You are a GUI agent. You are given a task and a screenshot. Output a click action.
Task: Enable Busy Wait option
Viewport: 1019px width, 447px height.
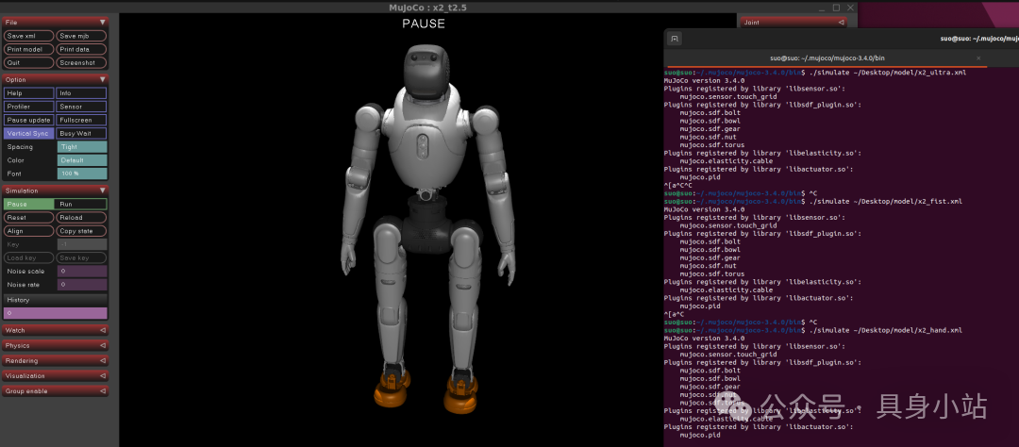(x=81, y=133)
